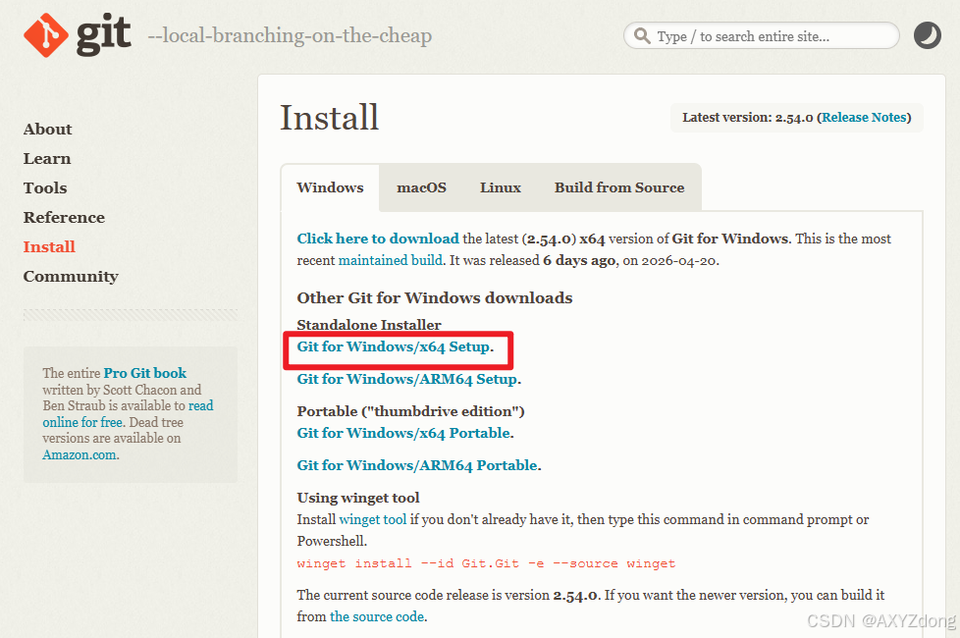Download Git for Windows/ARM64 Portable
The image size is (960, 638).
417,465
